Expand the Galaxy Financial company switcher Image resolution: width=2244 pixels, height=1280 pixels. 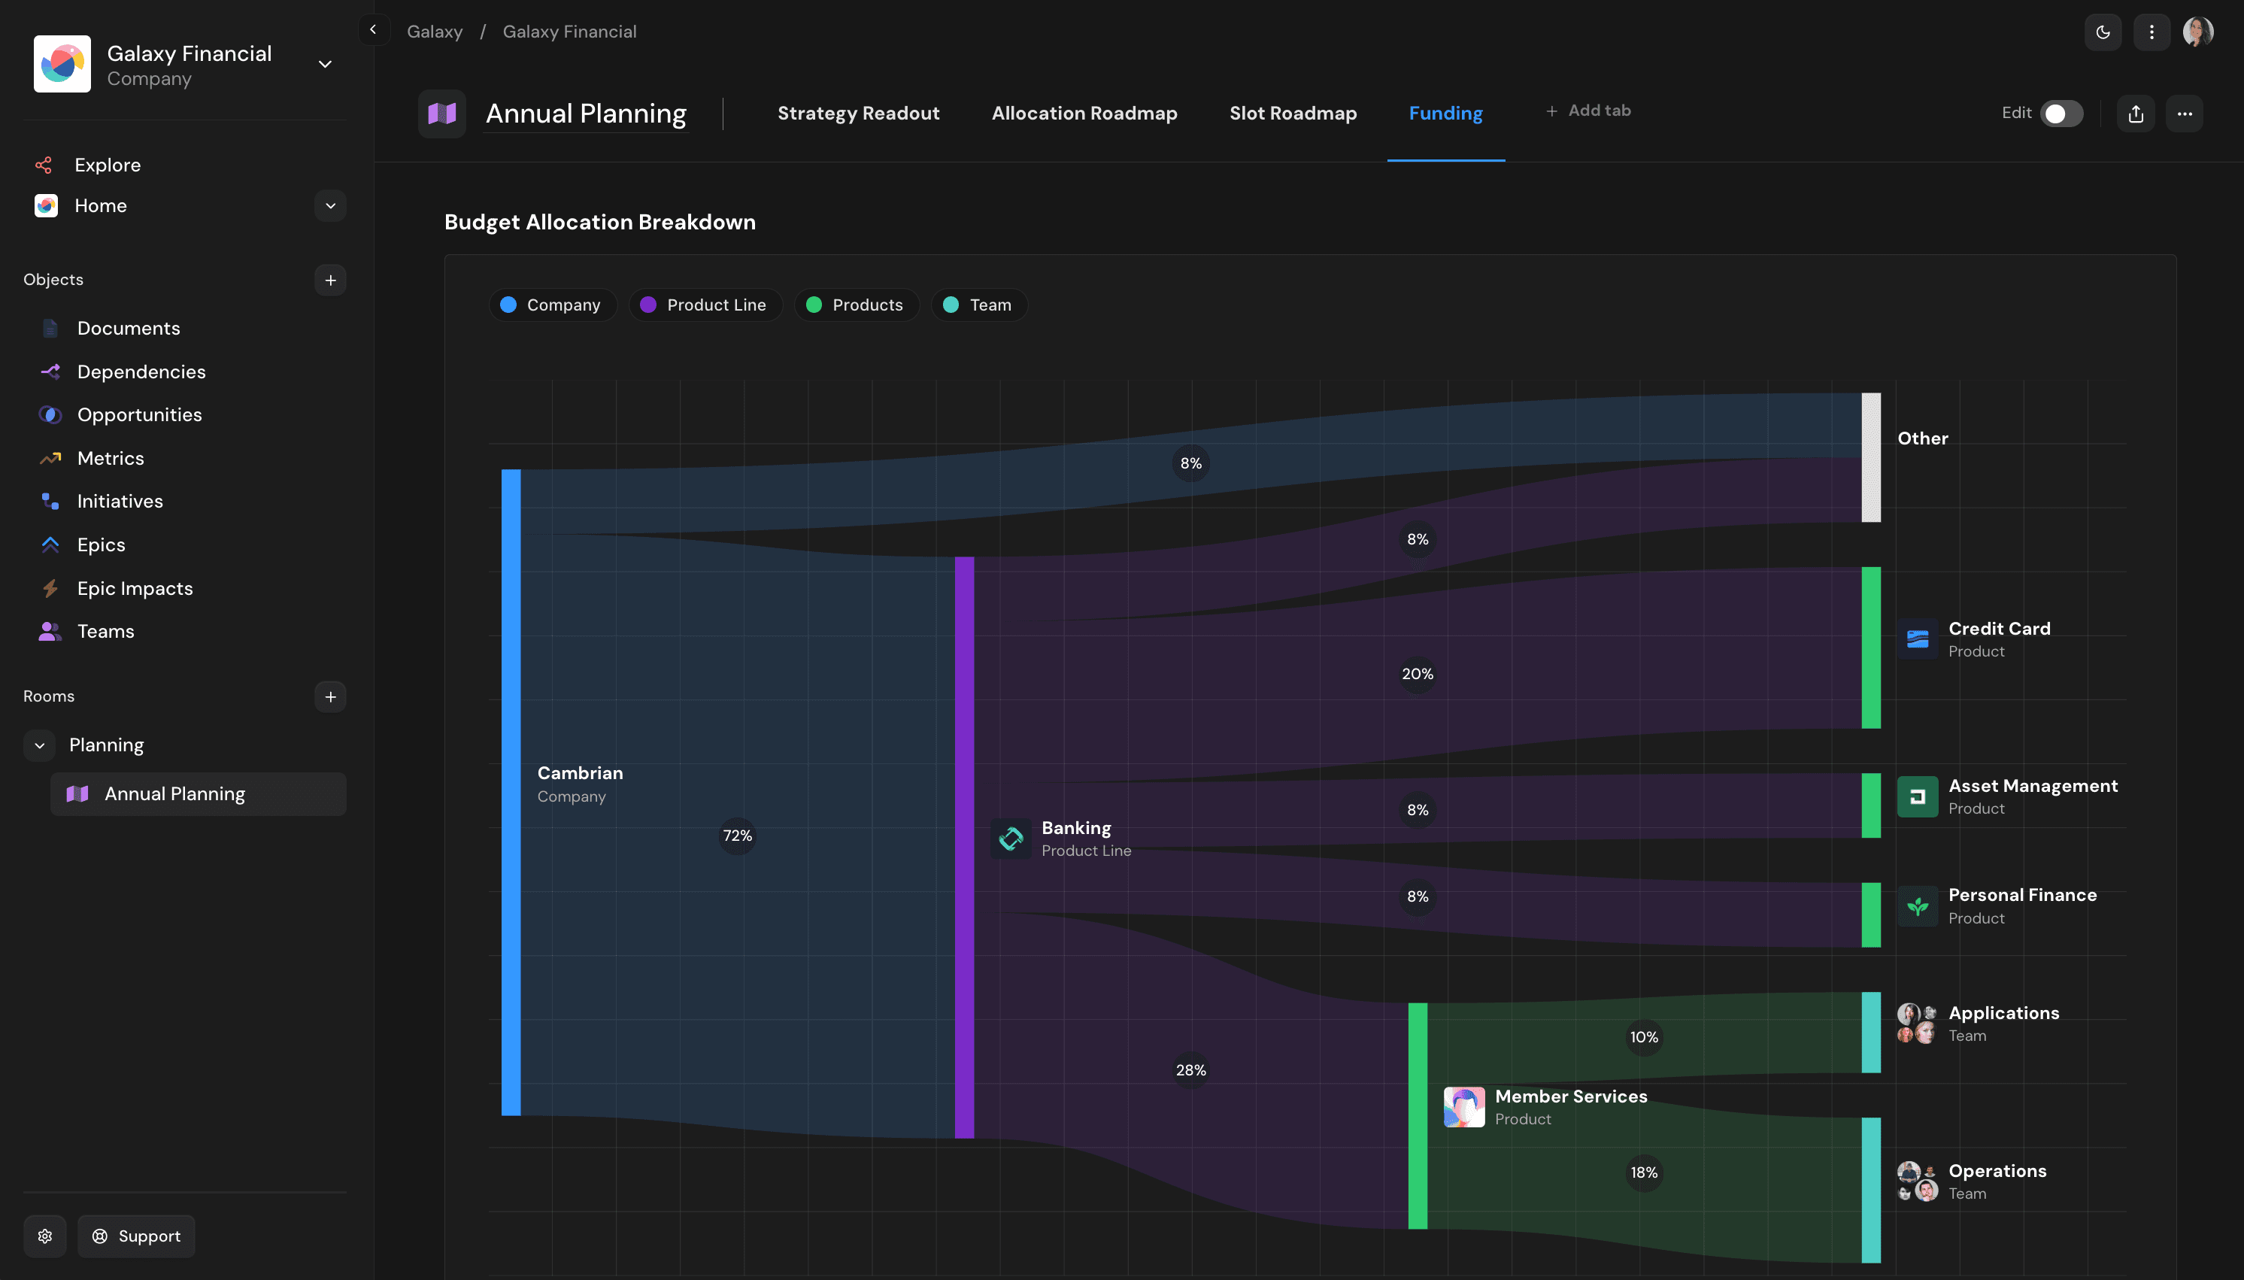pyautogui.click(x=323, y=64)
